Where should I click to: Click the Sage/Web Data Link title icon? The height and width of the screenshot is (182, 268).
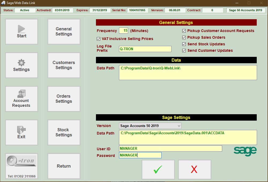pyautogui.click(x=3, y=3)
